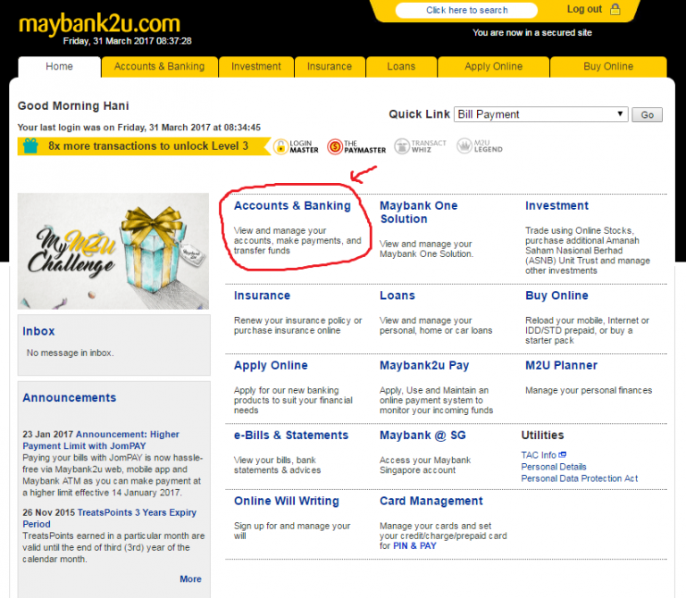Viewport: 686px width, 598px height.
Task: Open Card Management link
Action: click(x=431, y=502)
